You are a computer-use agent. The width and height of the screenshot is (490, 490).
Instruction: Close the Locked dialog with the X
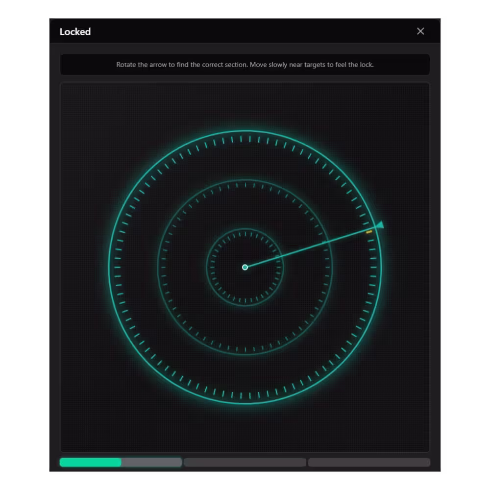420,31
